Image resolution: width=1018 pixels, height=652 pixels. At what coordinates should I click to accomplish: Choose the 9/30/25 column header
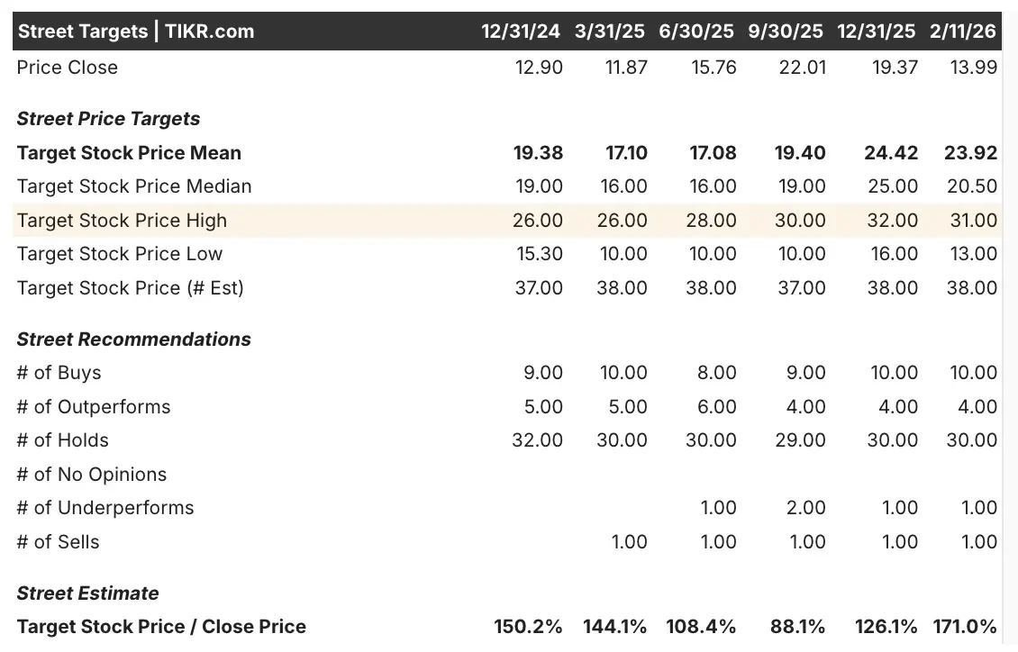(786, 32)
